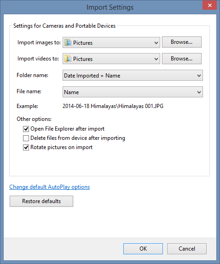Cancel the import settings changes
Image resolution: width=220 pixels, height=264 pixels.
point(187,249)
